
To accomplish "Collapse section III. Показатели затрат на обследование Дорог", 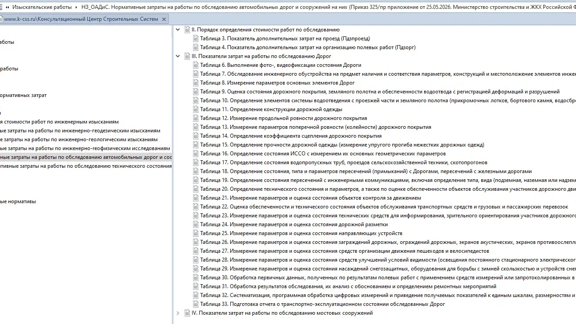I will click(x=178, y=56).
